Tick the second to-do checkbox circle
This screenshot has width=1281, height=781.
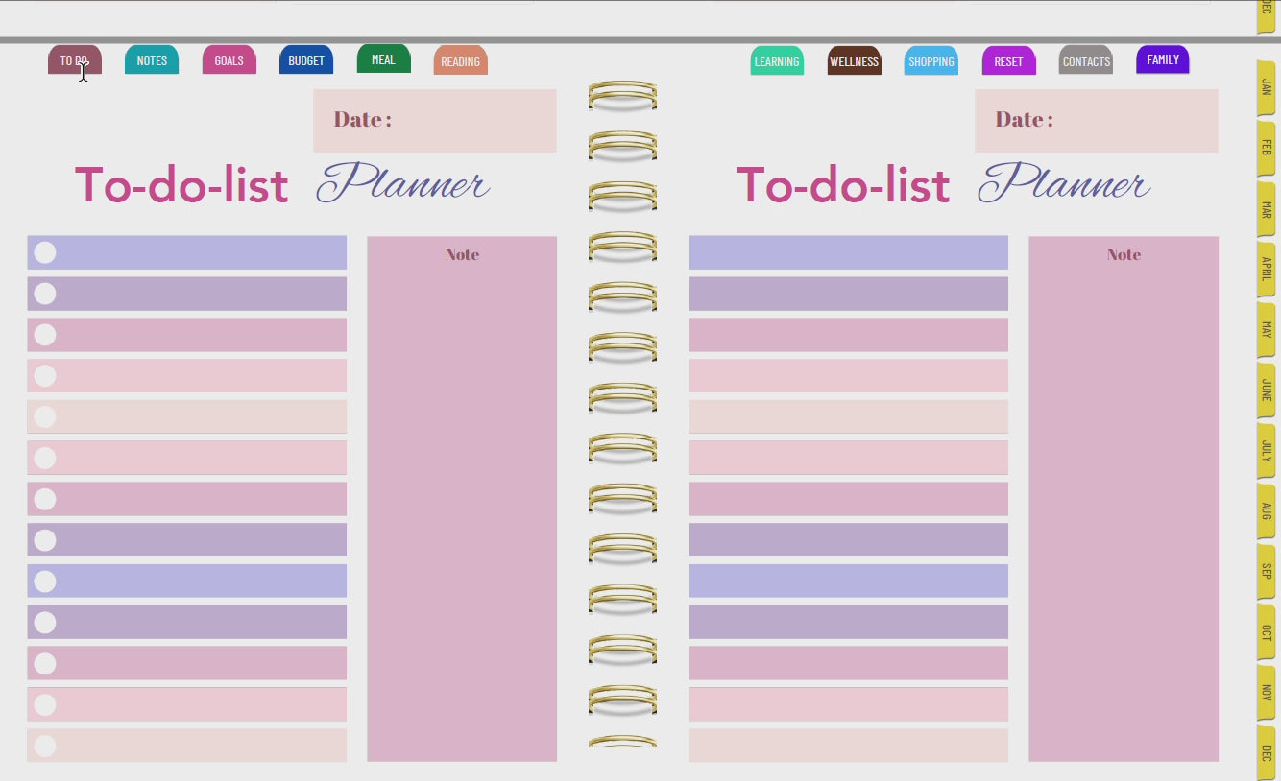click(x=45, y=294)
